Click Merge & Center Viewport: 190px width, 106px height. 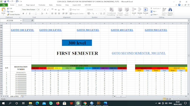(77, 14)
